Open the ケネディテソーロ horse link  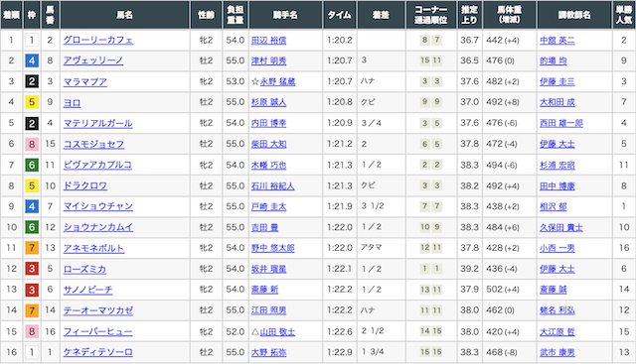(98, 352)
